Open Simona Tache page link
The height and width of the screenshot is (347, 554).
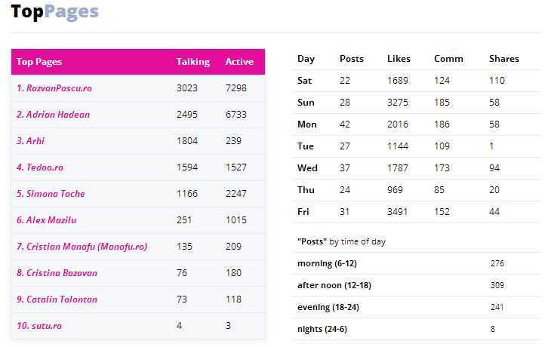[51, 194]
